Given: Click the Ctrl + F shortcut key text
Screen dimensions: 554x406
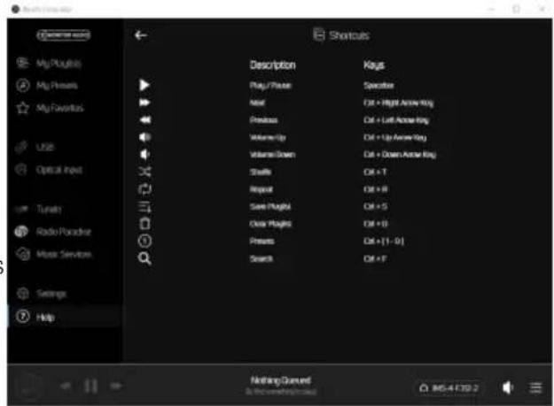Looking at the screenshot, I should [x=375, y=259].
